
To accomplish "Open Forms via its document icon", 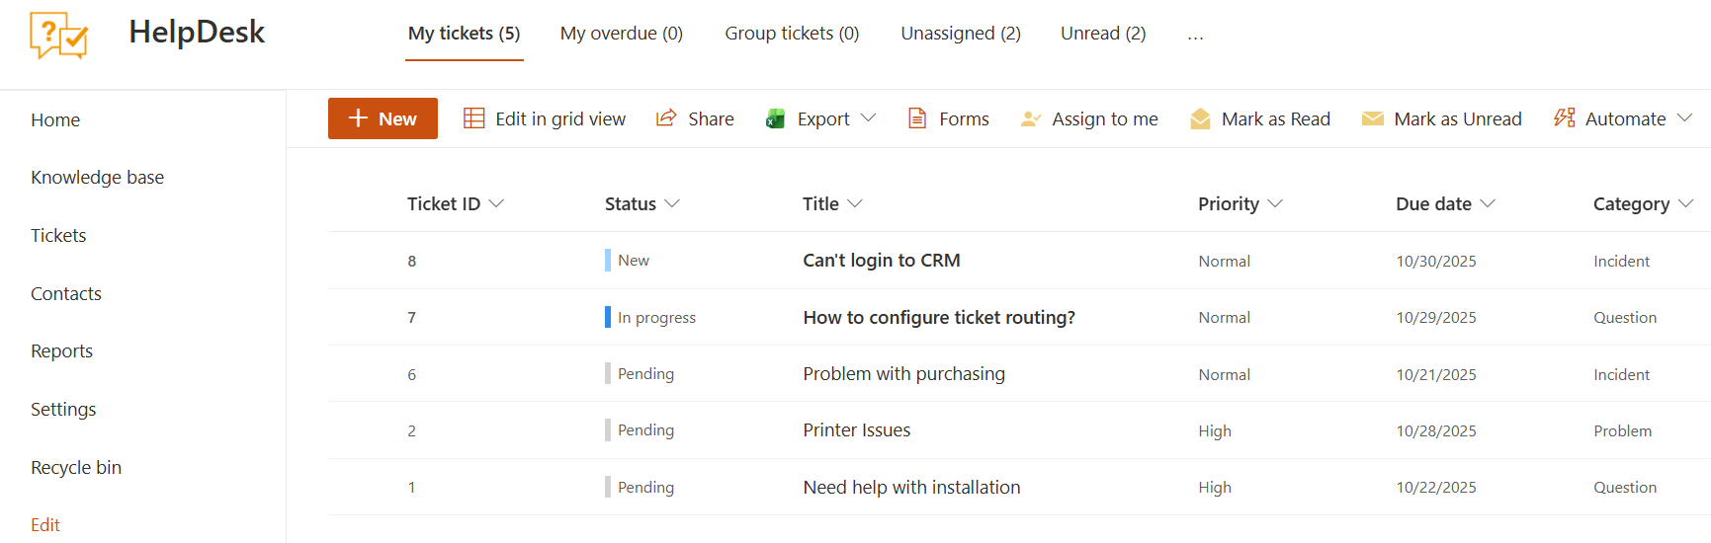I will [x=917, y=118].
